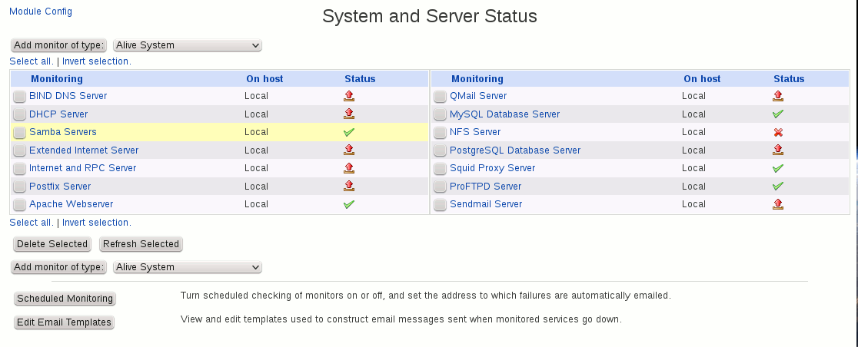Click the MySQL Database Server green check
This screenshot has height=347, width=858.
tap(778, 114)
